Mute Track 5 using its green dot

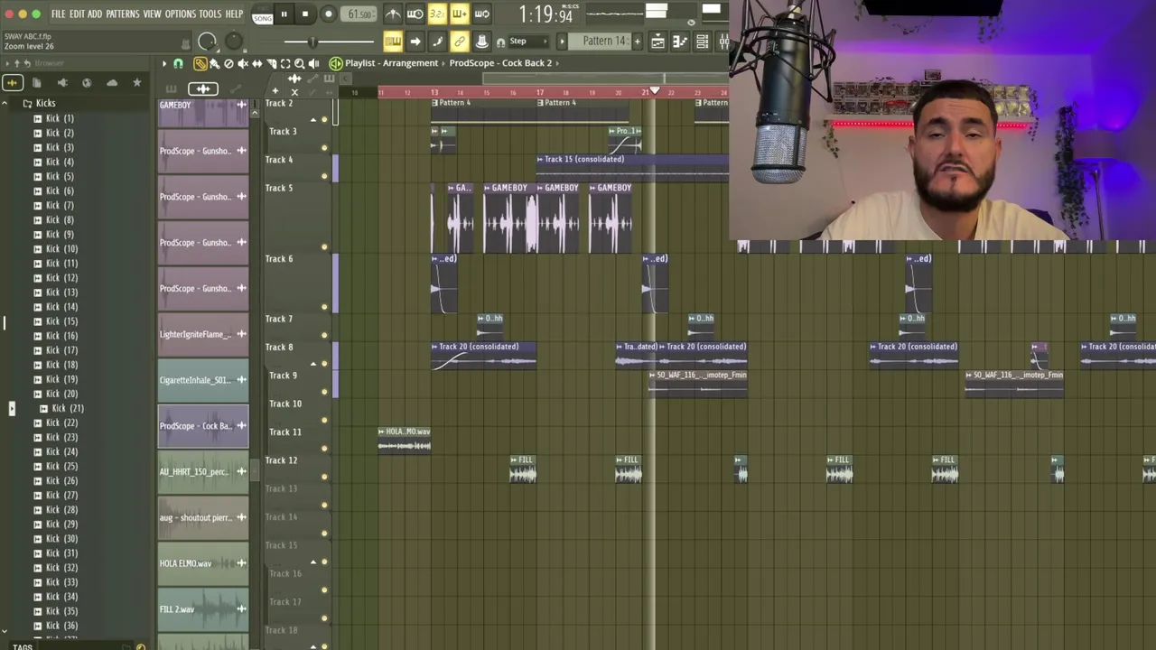tap(324, 246)
